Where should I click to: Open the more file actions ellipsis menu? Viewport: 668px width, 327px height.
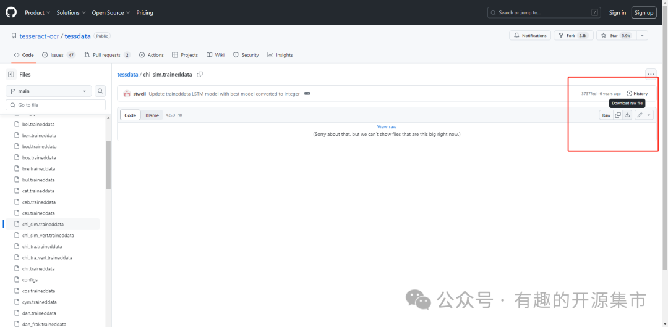click(x=651, y=74)
